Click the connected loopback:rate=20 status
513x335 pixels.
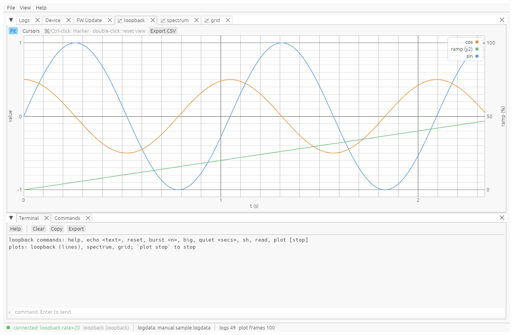(x=47, y=328)
